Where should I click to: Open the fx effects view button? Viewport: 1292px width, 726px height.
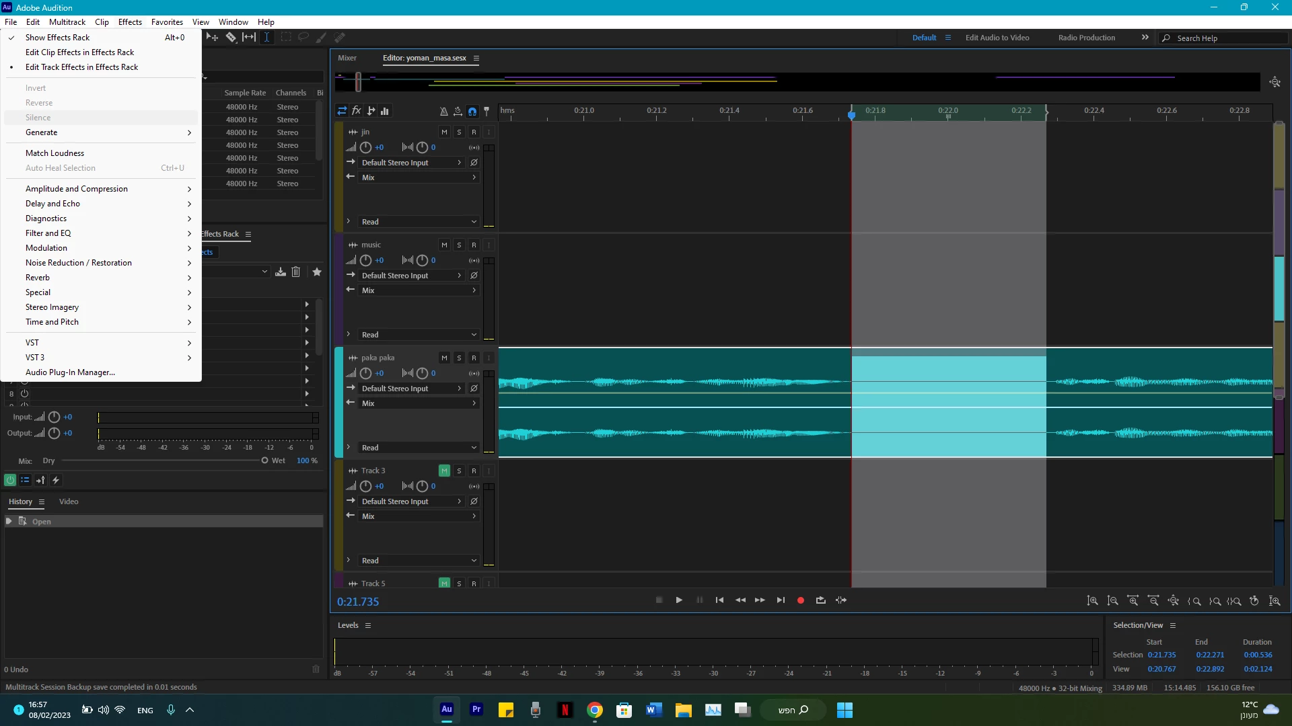click(357, 111)
